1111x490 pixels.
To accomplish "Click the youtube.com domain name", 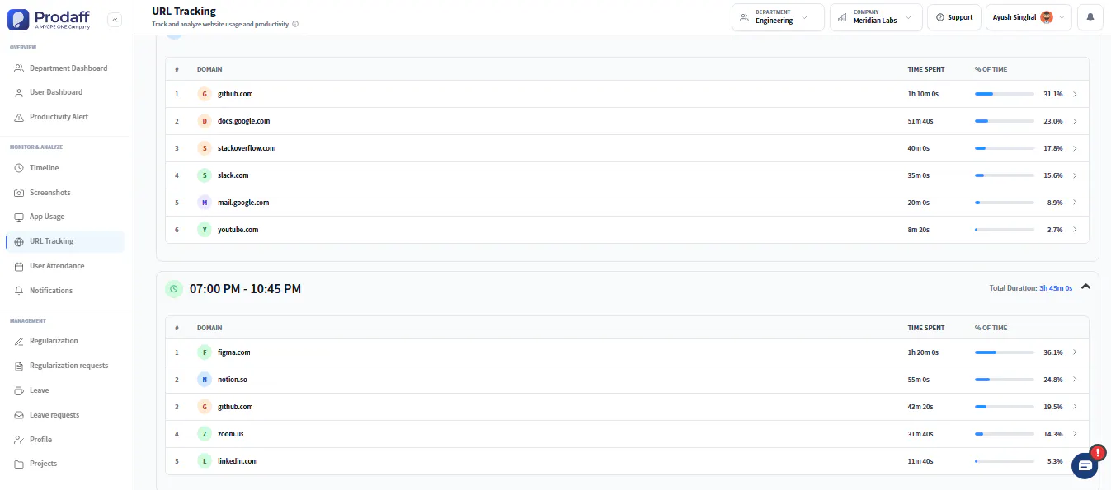I will coord(238,230).
